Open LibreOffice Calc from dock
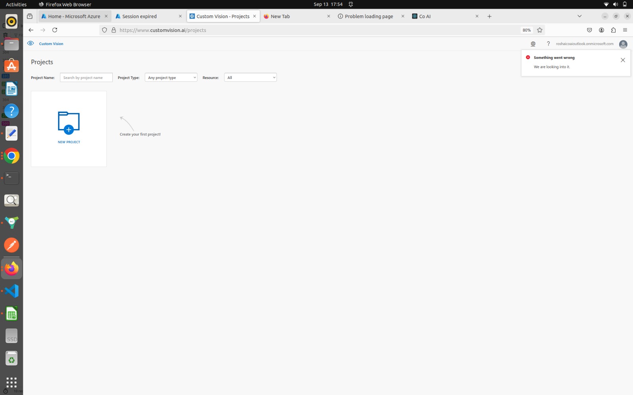The height and width of the screenshot is (395, 633). click(x=11, y=314)
